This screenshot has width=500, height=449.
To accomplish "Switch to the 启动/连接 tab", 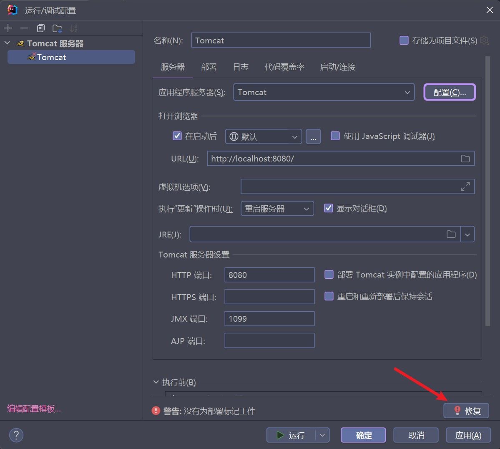I will tap(337, 67).
